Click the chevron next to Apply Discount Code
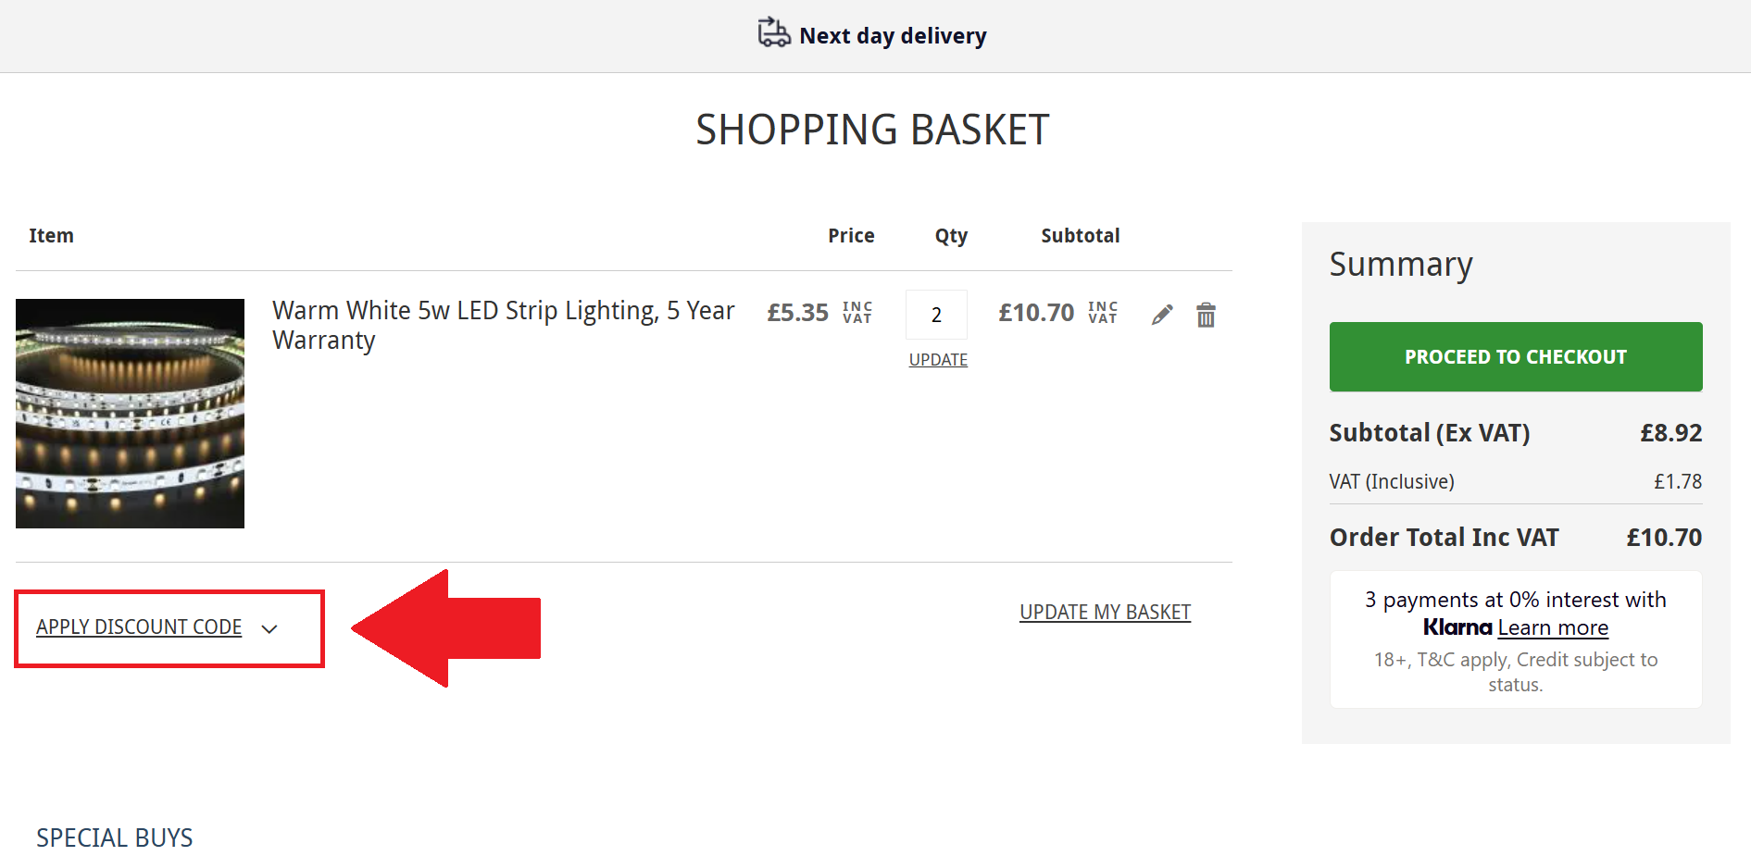Screen dimensions: 1751x856 click(270, 629)
